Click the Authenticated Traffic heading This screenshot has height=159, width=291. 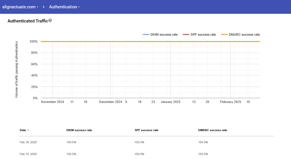tap(28, 21)
